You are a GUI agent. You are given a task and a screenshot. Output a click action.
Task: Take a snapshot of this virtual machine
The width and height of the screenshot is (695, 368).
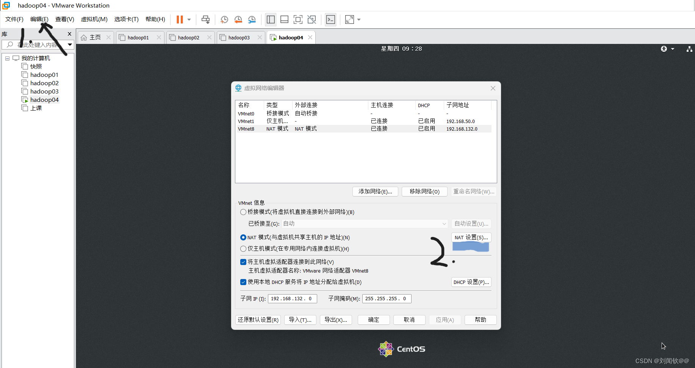coord(224,19)
